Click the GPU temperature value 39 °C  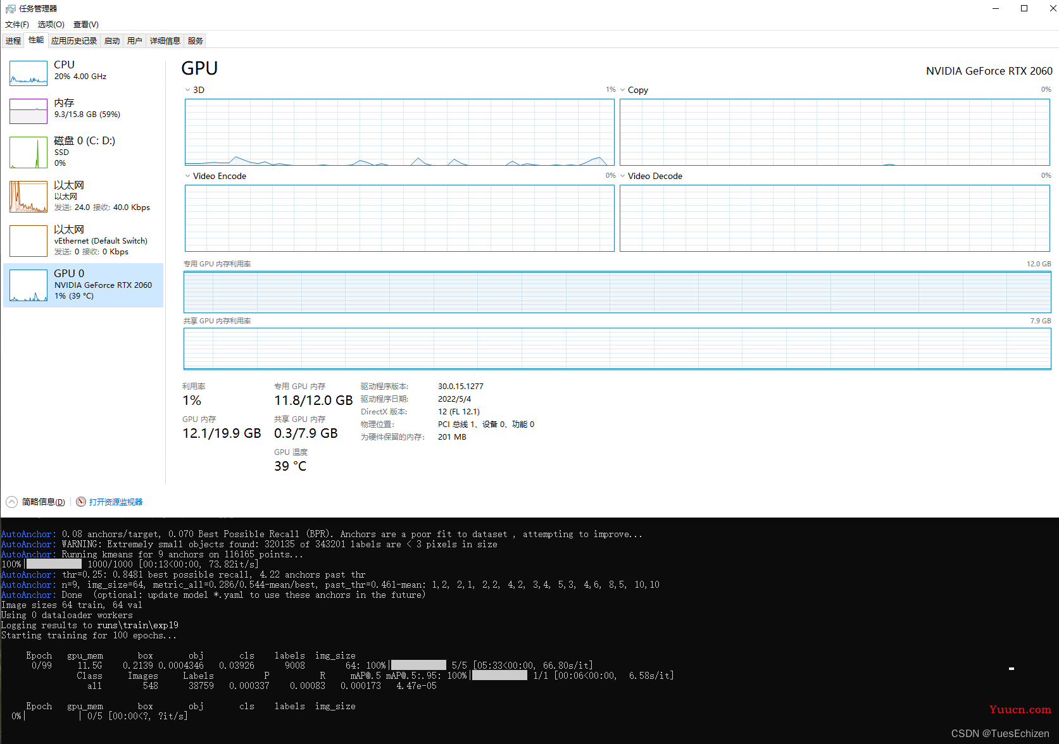(290, 466)
